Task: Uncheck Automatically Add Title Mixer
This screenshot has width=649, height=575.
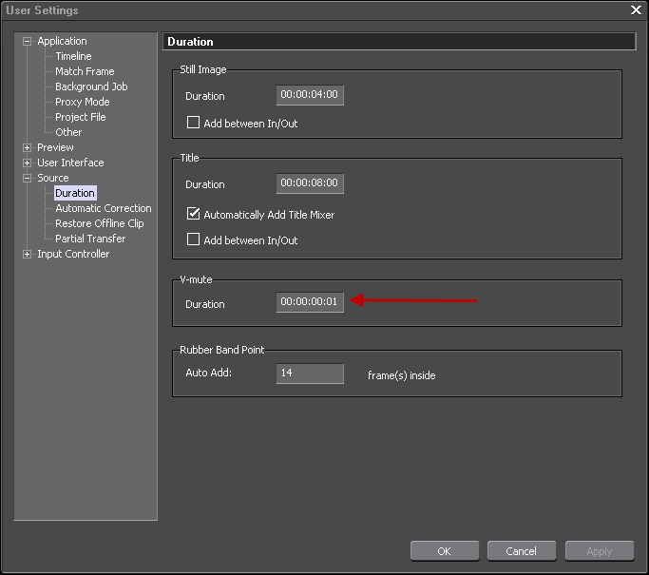Action: (194, 215)
